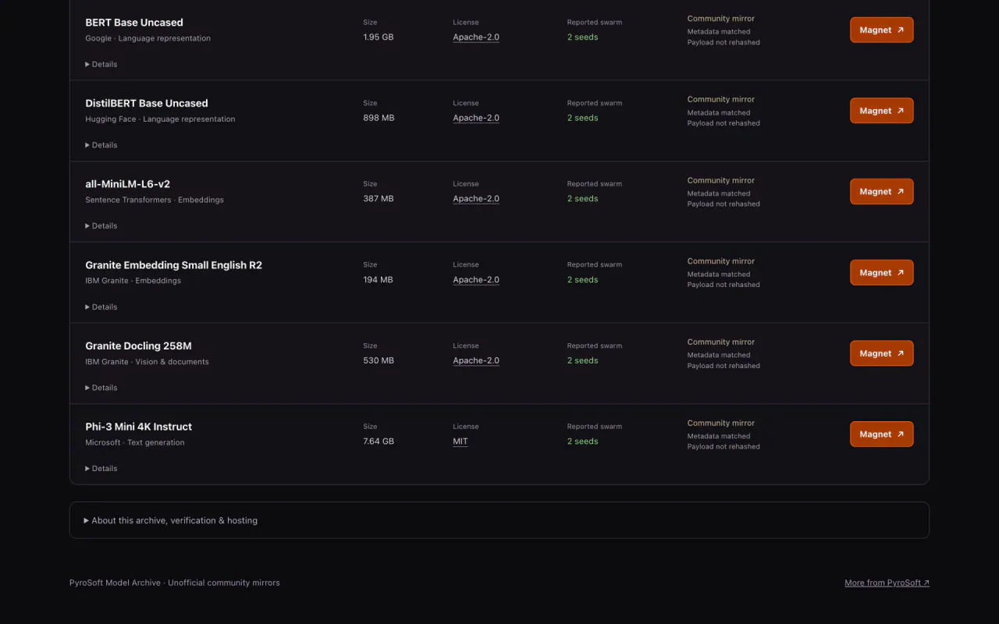The image size is (999, 624).
Task: Click the PyroSoft Model Archive footer text
Action: click(175, 583)
